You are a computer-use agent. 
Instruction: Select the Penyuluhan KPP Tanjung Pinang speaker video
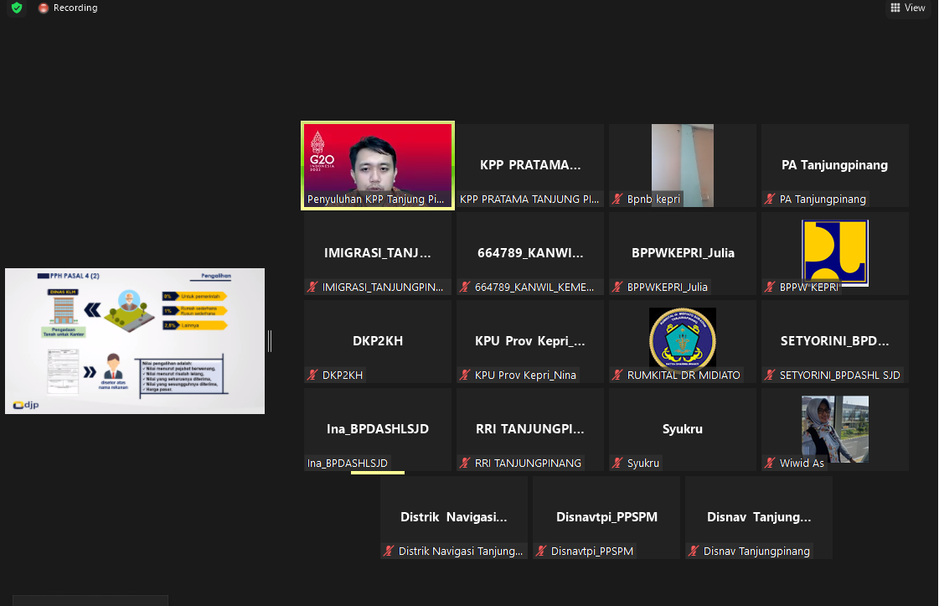pyautogui.click(x=378, y=164)
